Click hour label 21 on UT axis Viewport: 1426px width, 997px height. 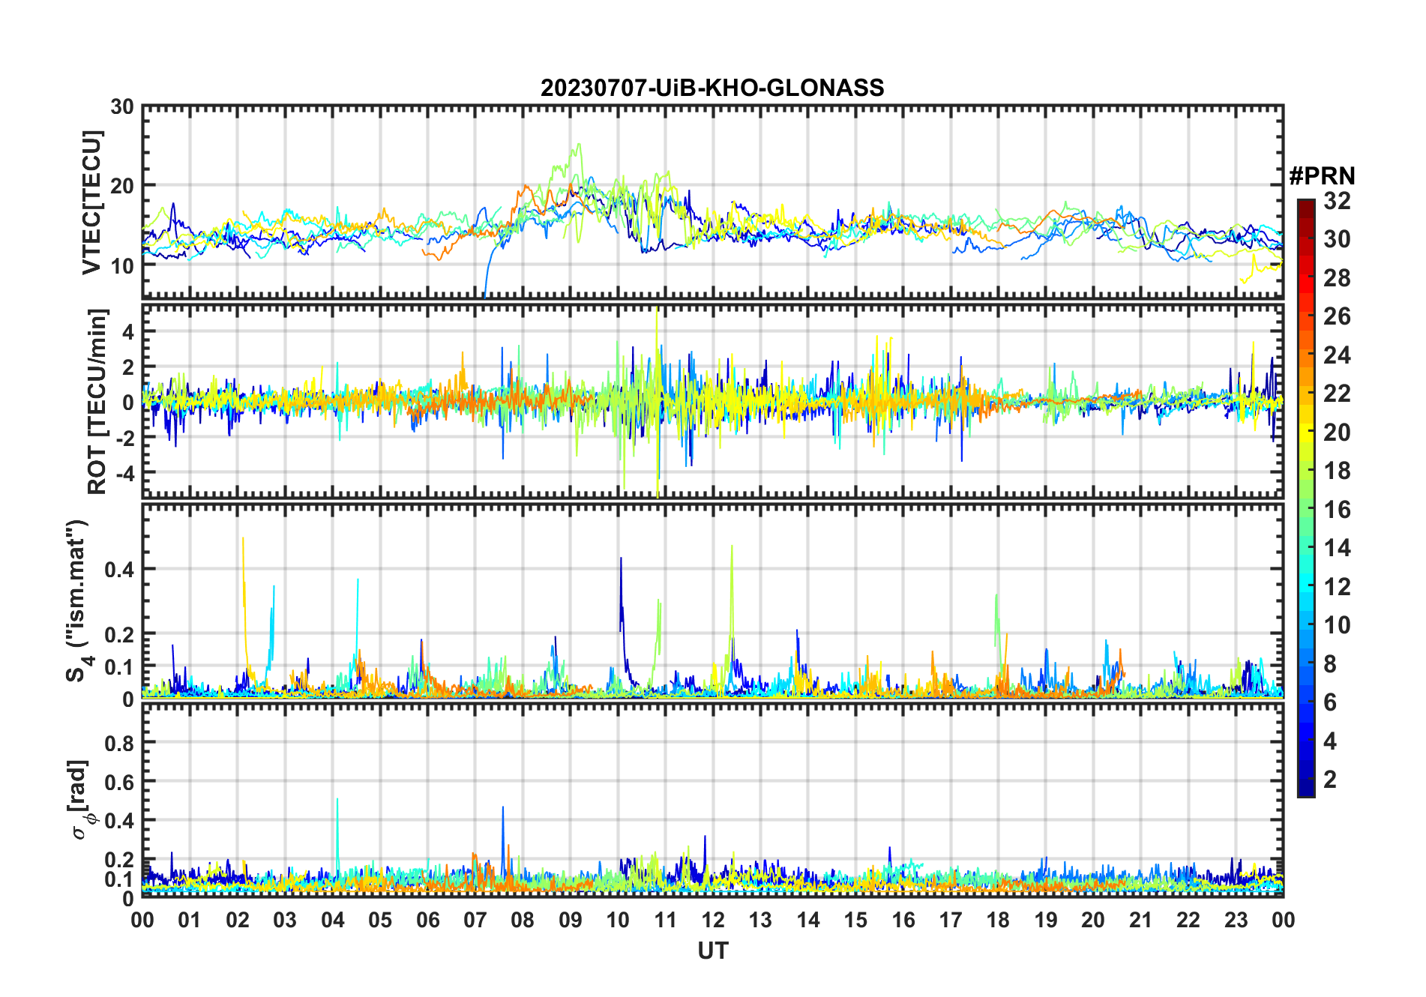[1141, 921]
